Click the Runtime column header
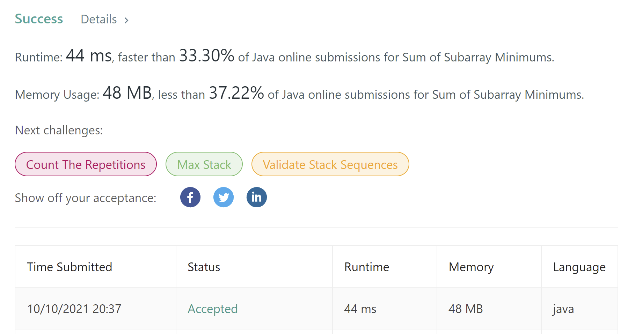This screenshot has width=628, height=334. coord(366,267)
